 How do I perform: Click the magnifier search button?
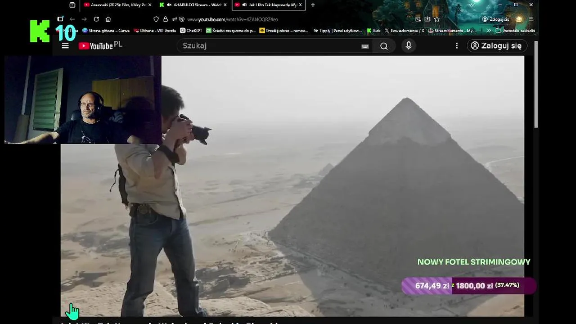pyautogui.click(x=384, y=46)
